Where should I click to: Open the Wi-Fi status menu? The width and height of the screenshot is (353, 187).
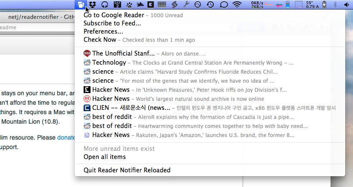click(x=237, y=4)
